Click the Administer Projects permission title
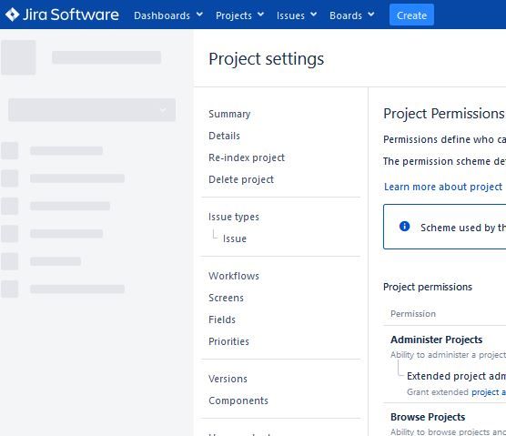506x436 pixels. point(436,340)
